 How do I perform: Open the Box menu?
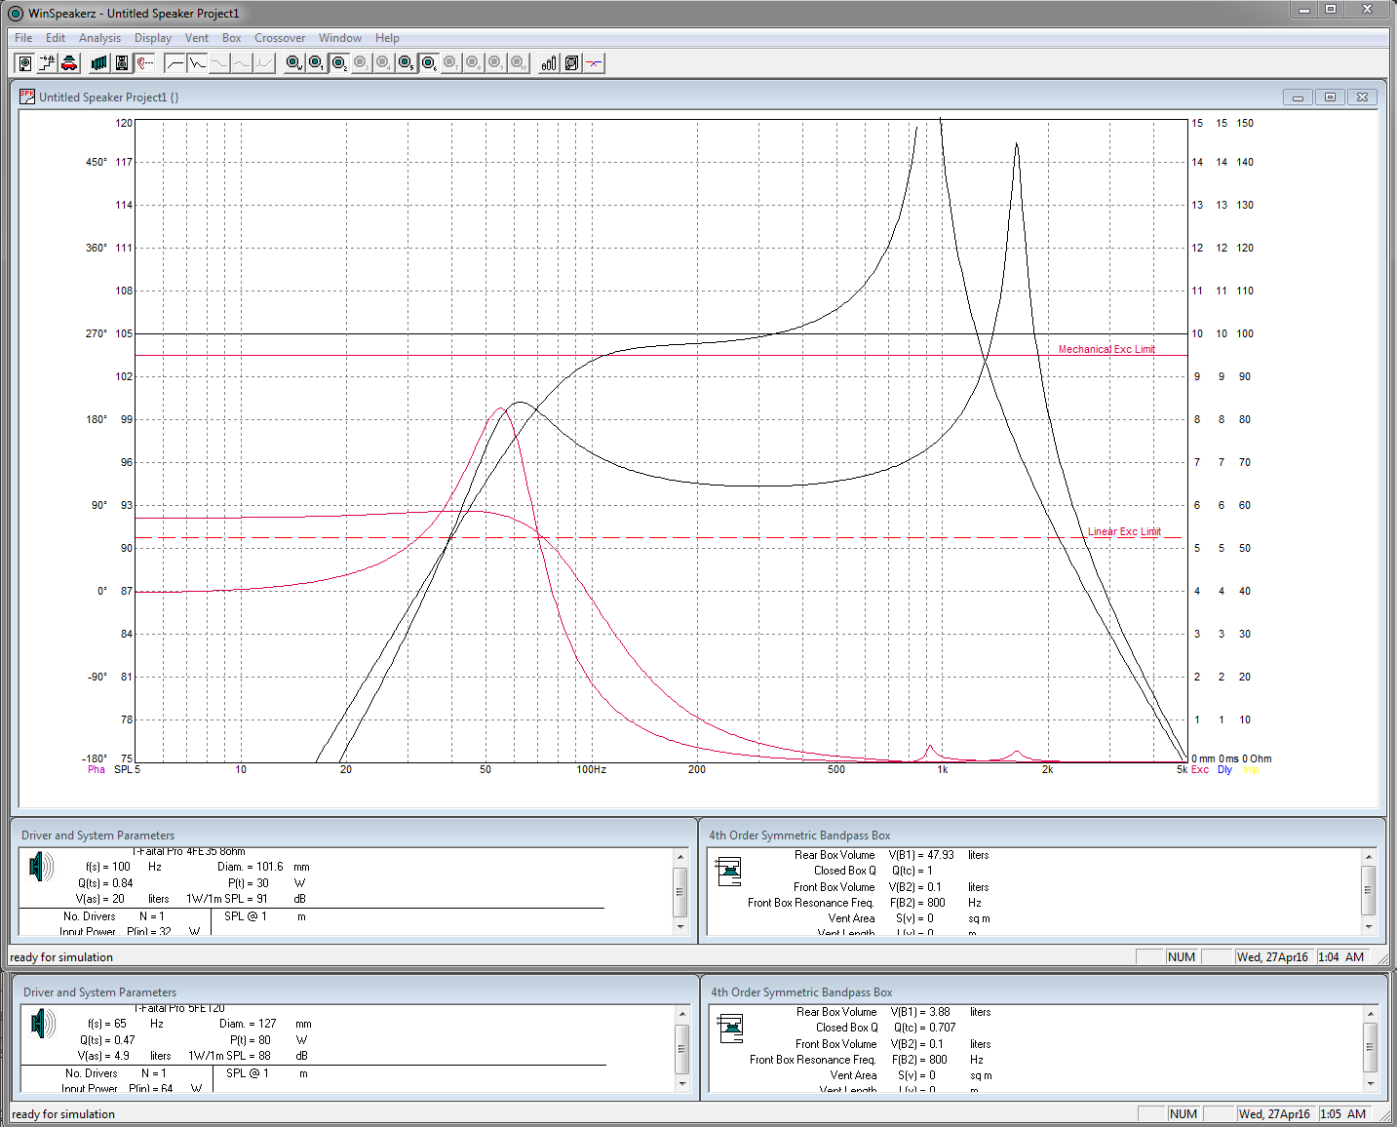tap(232, 38)
